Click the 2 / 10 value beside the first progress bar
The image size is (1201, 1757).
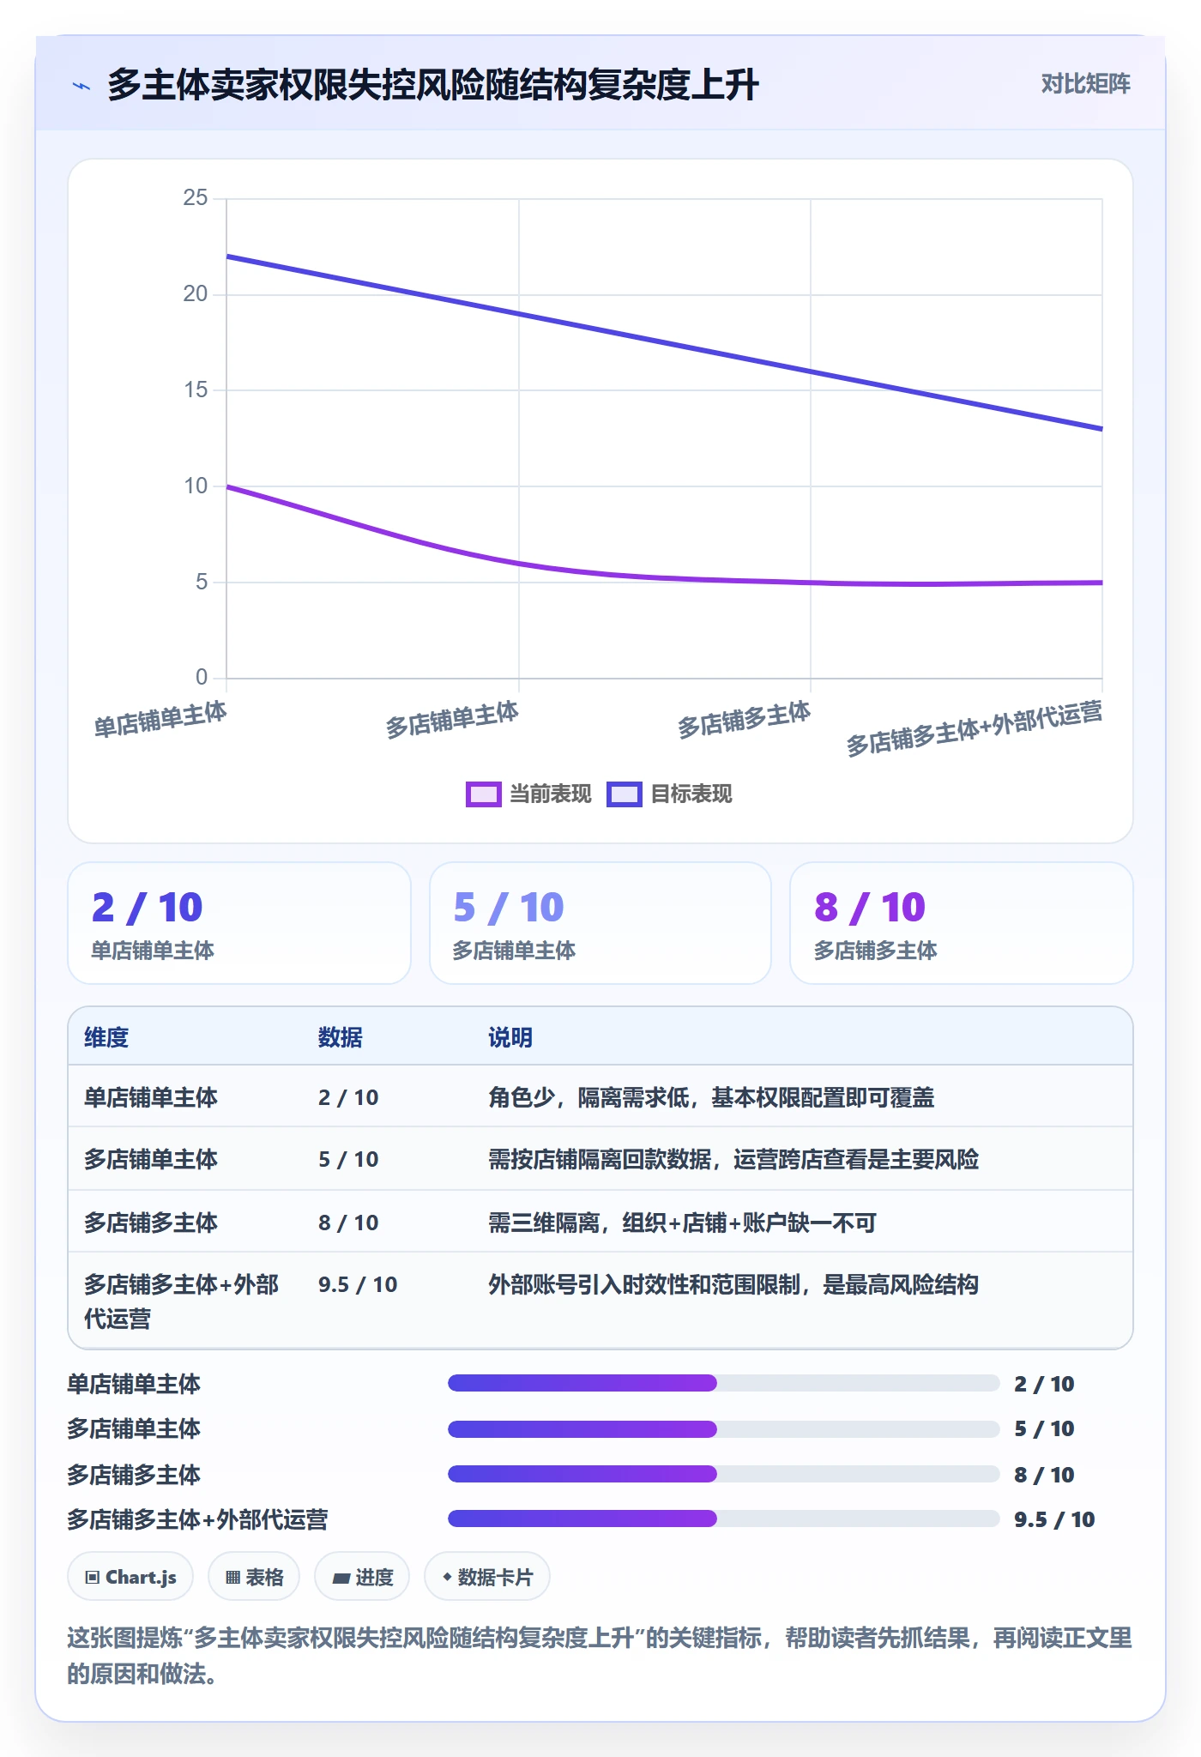[1044, 1384]
